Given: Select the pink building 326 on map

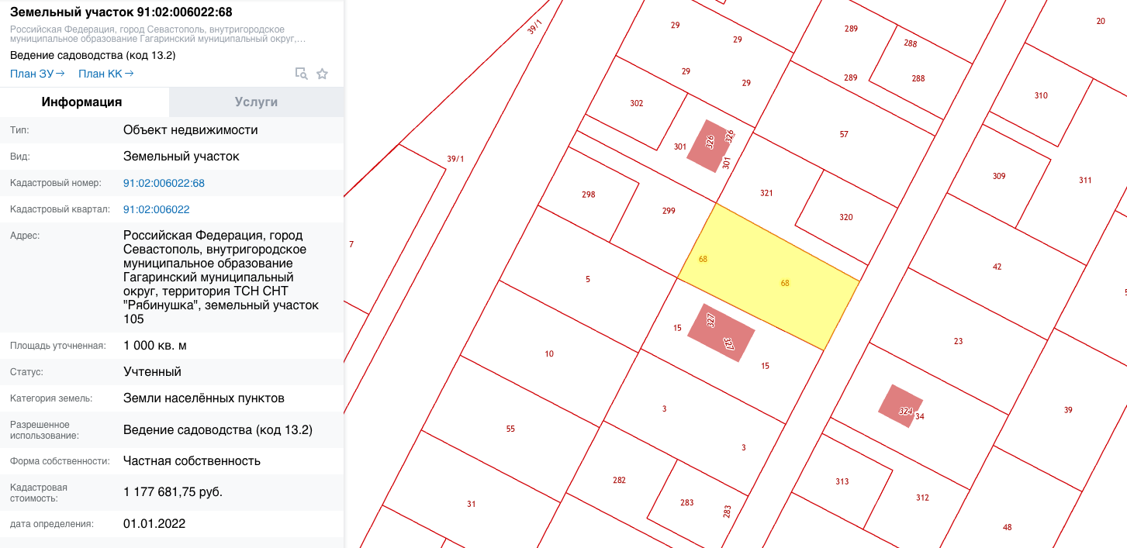Looking at the screenshot, I should coord(708,145).
